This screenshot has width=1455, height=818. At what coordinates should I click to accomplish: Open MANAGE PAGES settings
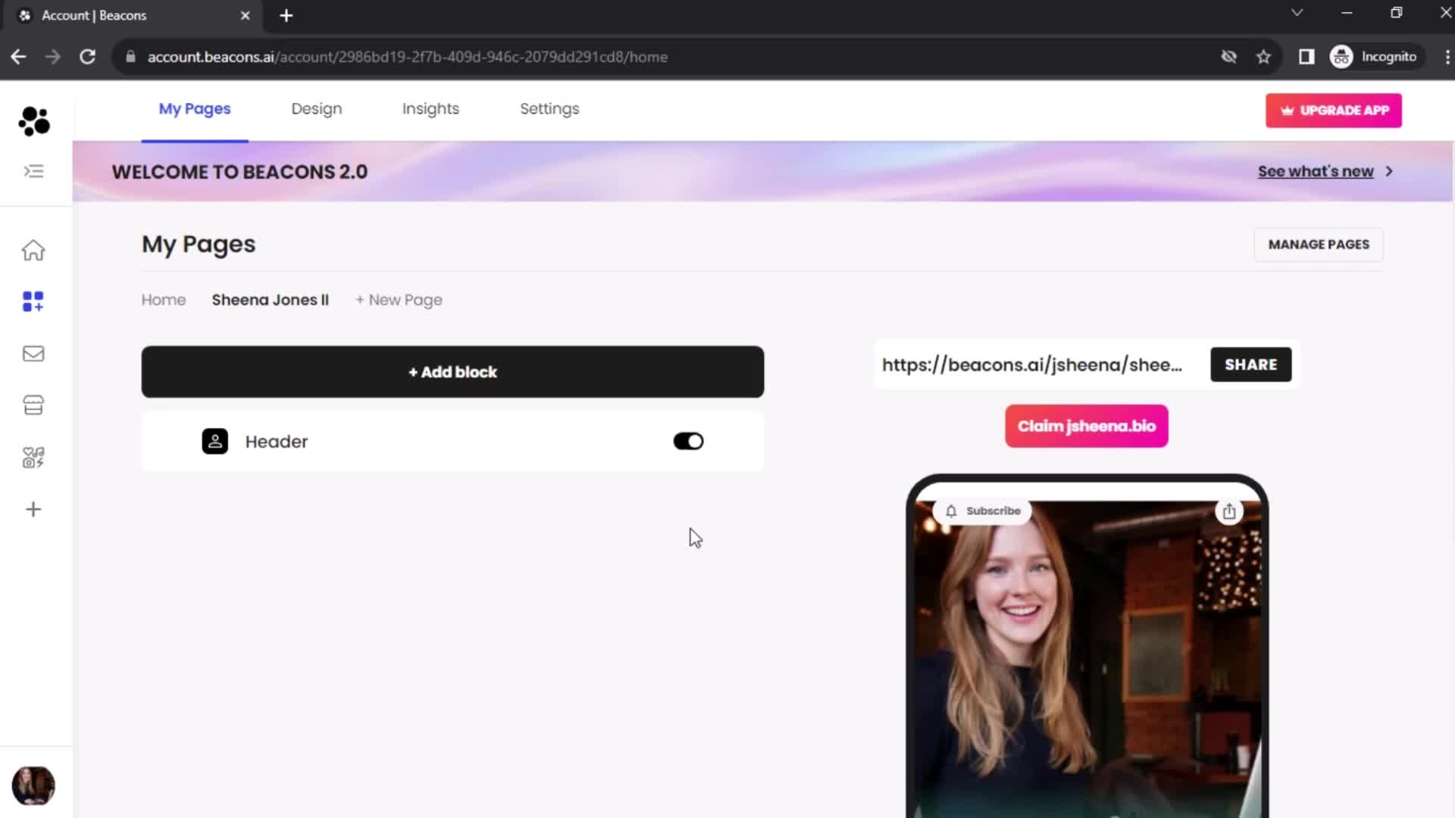1319,244
